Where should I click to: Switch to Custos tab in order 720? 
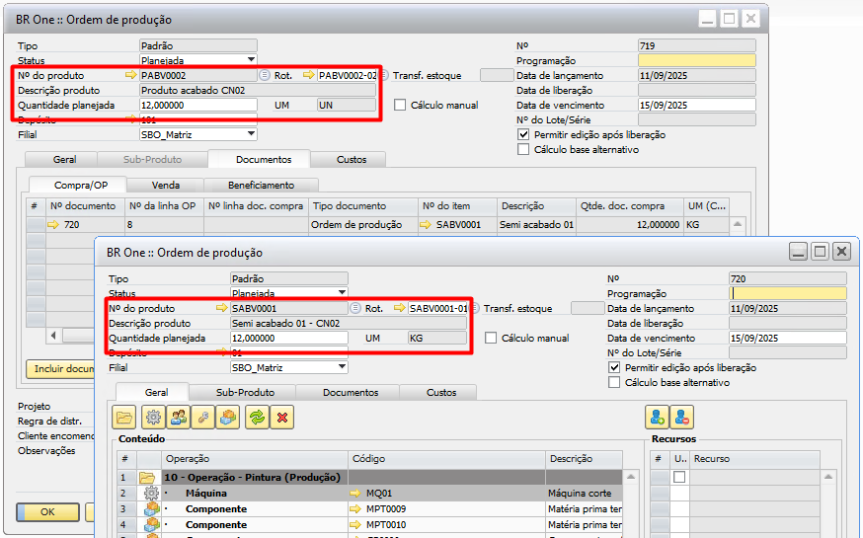pos(440,392)
